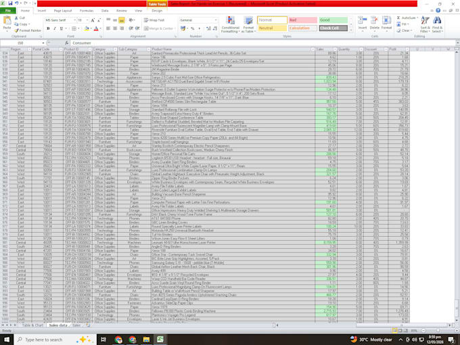This screenshot has height=345, width=460.
Task: Expand the Sub-Category column filter
Action: pos(148,49)
